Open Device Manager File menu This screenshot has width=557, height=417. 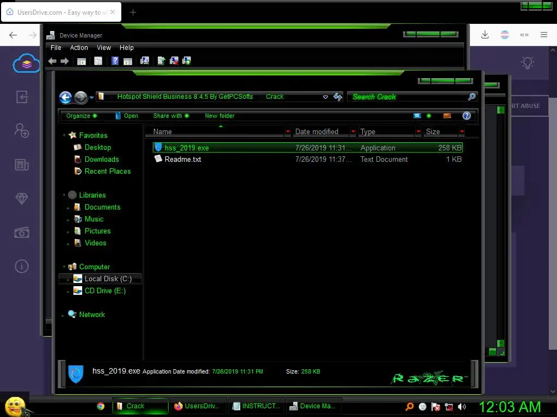click(56, 48)
